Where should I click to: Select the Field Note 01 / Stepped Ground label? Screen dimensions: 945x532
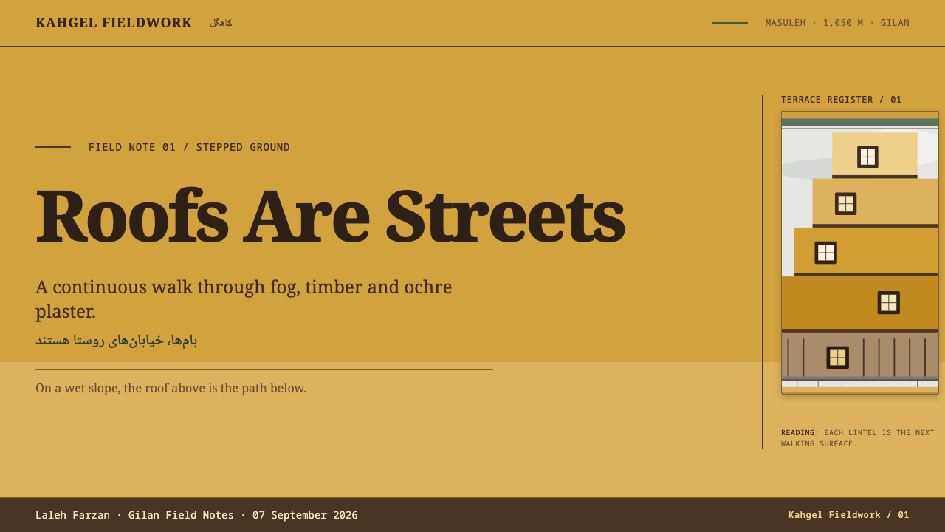[x=189, y=147]
